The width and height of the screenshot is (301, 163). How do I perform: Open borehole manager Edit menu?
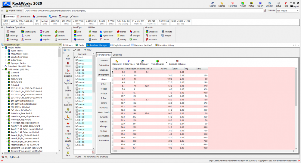77,50
